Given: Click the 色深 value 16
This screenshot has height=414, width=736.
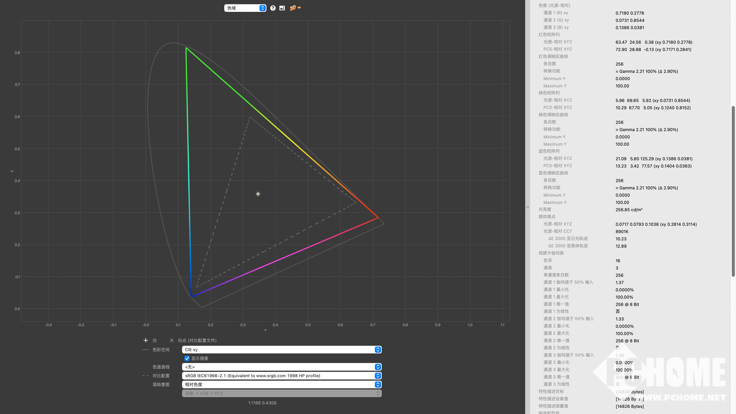Looking at the screenshot, I should tap(618, 261).
